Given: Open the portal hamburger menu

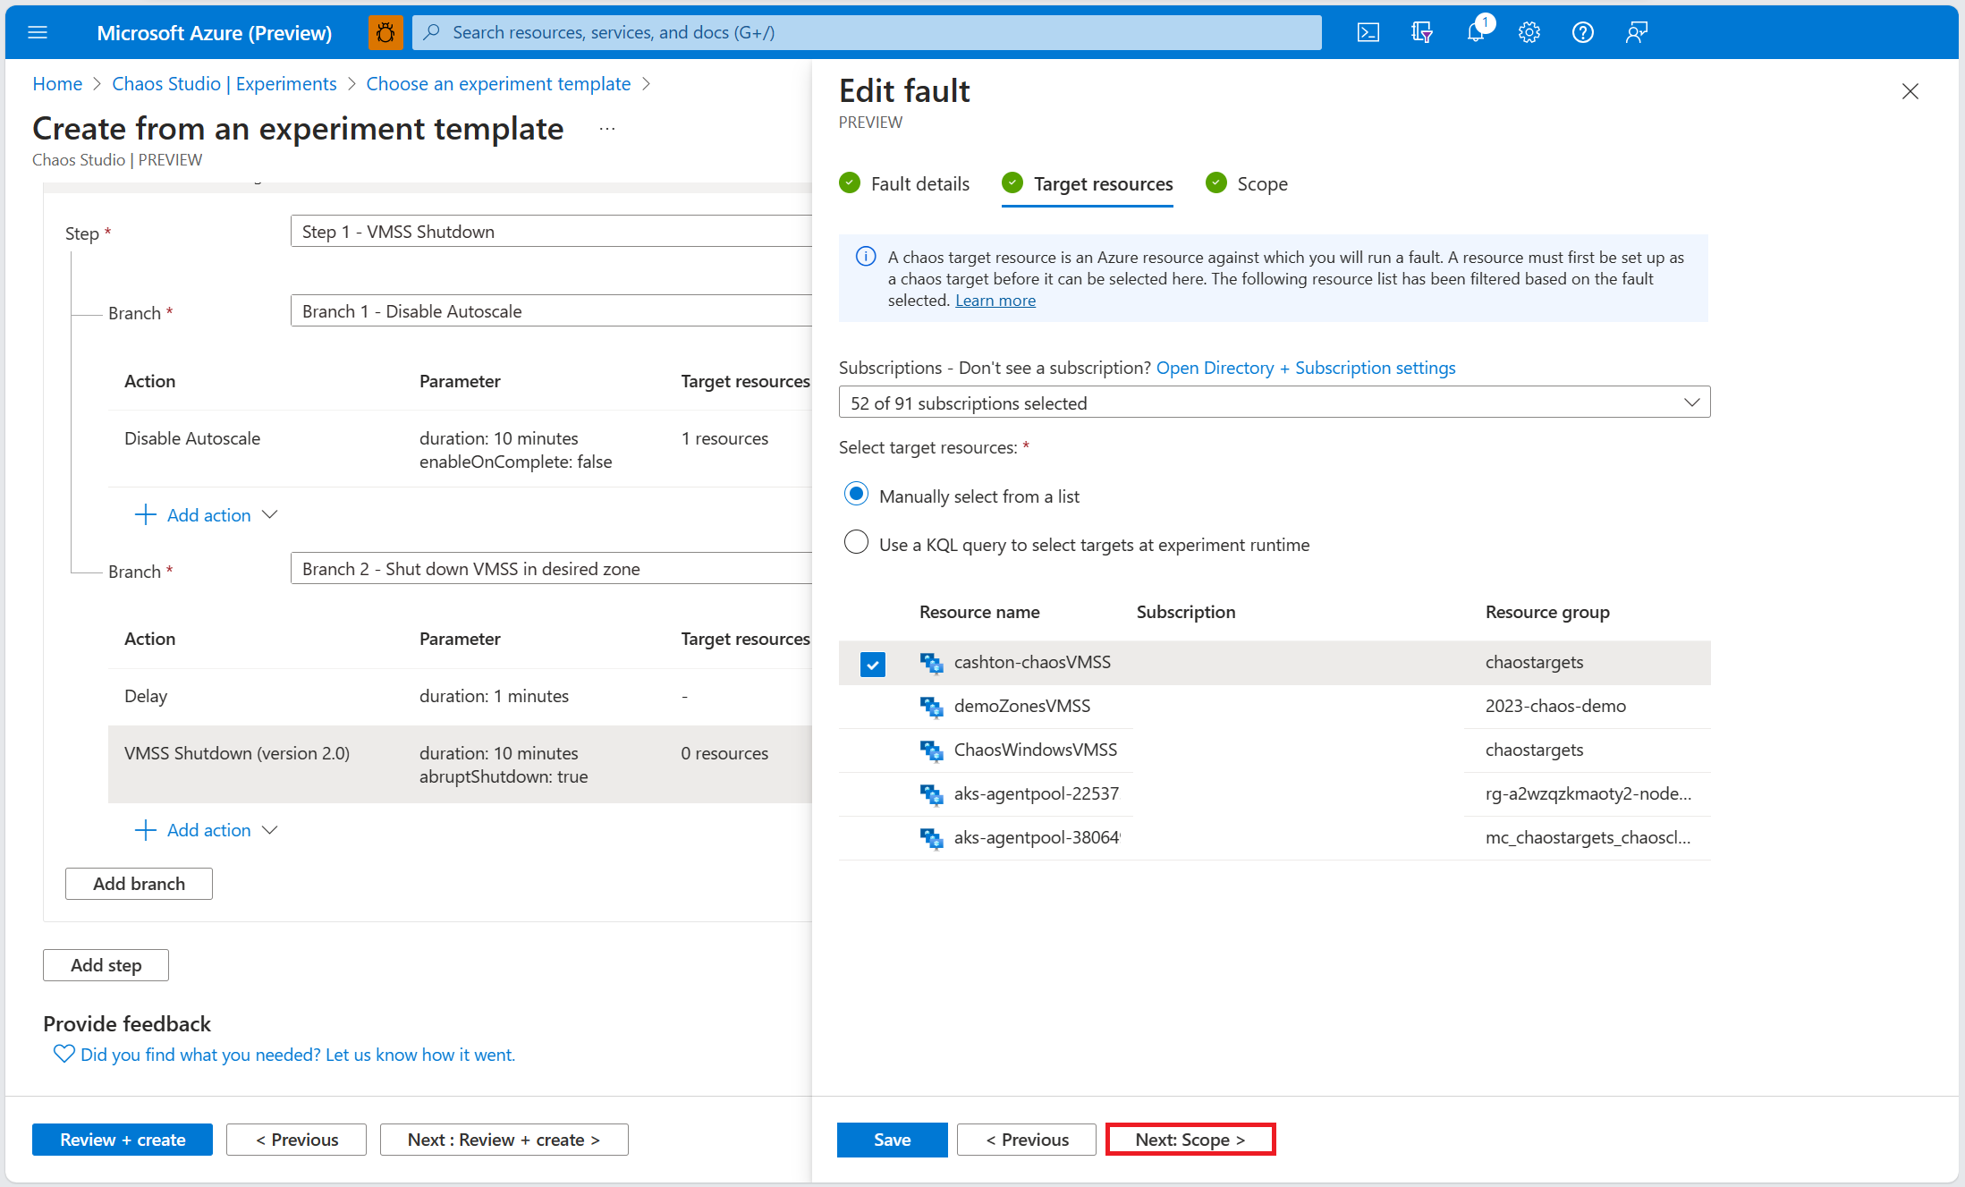Looking at the screenshot, I should [x=37, y=31].
